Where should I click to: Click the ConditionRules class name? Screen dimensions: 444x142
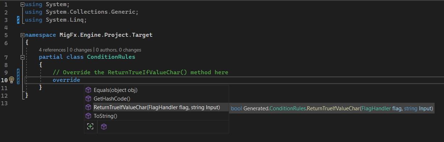(111, 57)
